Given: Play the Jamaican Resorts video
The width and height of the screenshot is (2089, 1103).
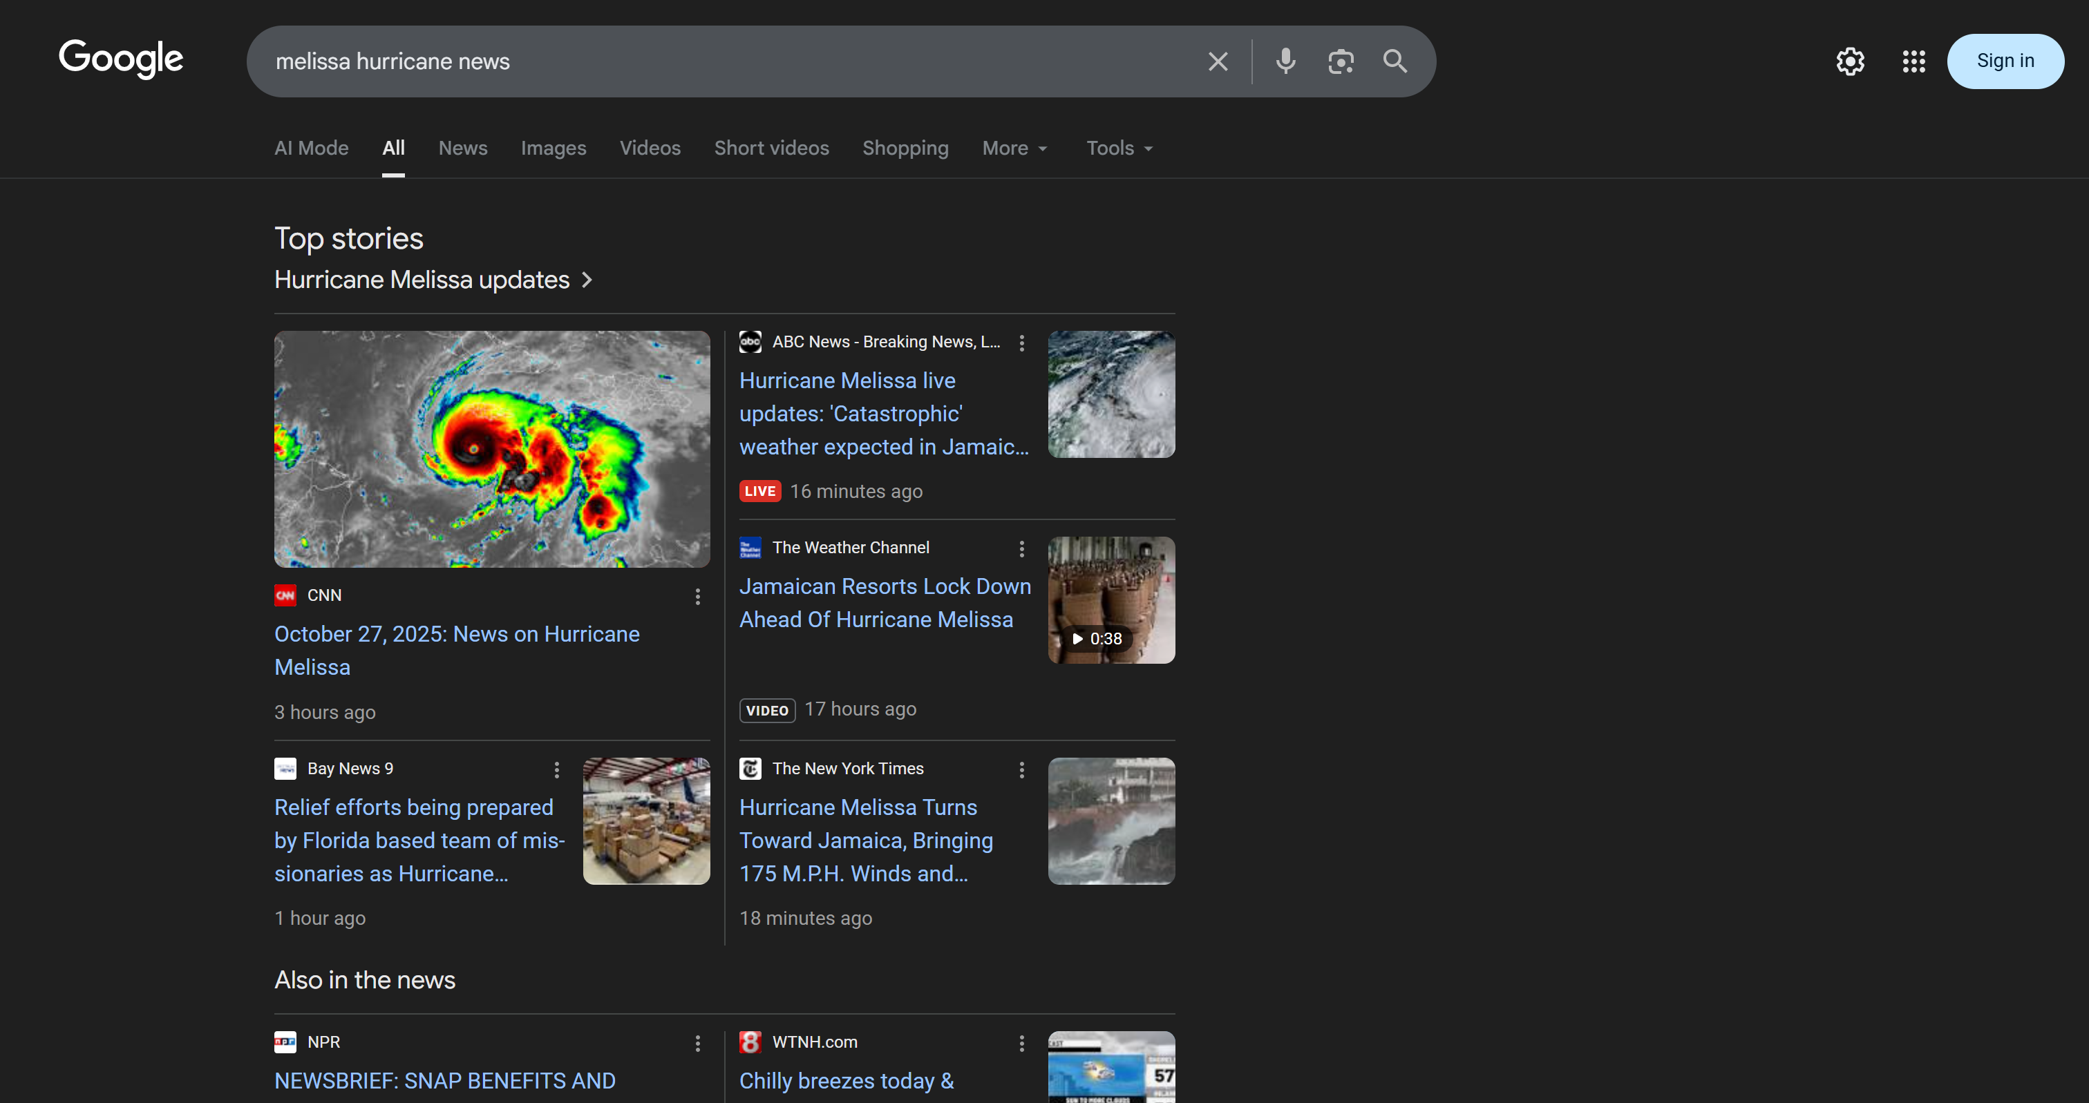Looking at the screenshot, I should pyautogui.click(x=1111, y=600).
